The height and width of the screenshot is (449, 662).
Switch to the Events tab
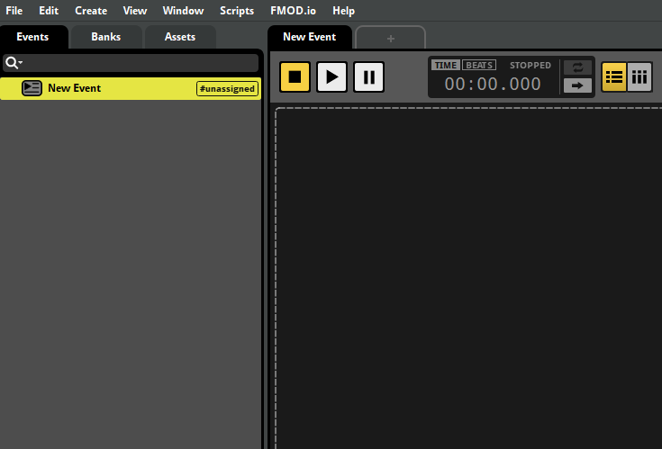pyautogui.click(x=32, y=37)
